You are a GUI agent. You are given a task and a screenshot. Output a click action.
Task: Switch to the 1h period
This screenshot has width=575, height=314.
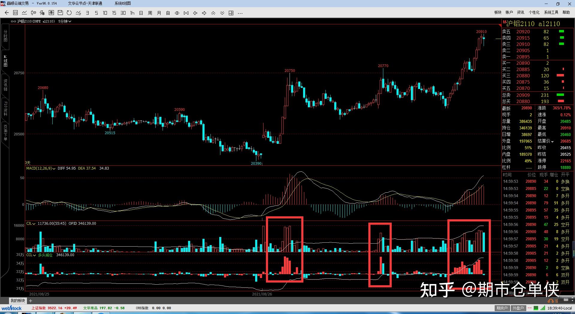132,13
